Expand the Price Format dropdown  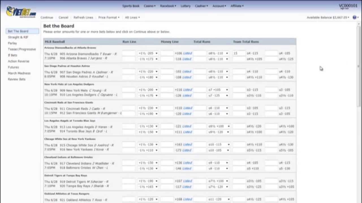pyautogui.click(x=109, y=17)
